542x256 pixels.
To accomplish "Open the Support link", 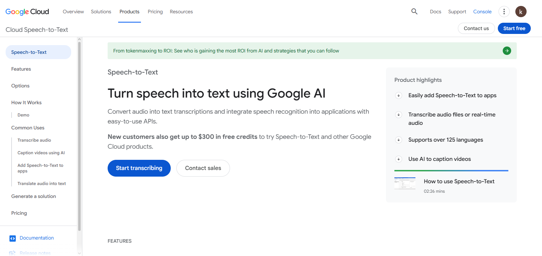I will coord(457,12).
